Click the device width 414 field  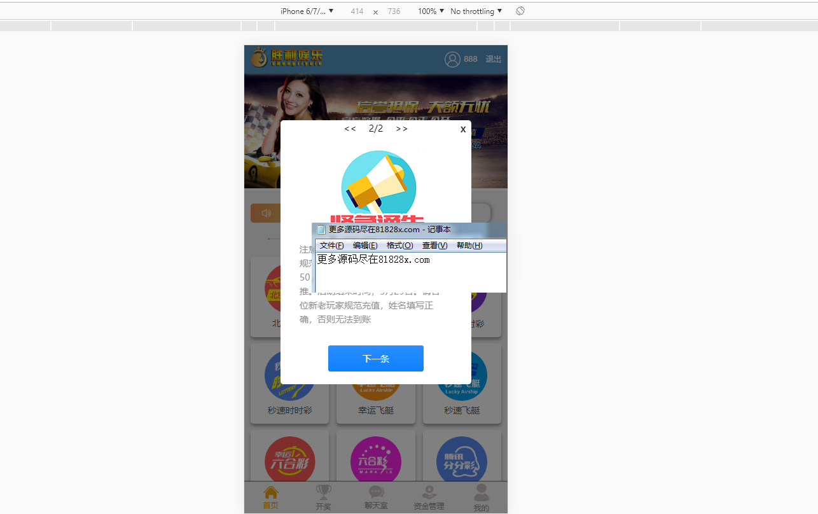pyautogui.click(x=357, y=11)
